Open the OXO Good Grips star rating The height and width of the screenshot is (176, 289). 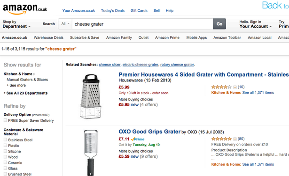(221, 139)
